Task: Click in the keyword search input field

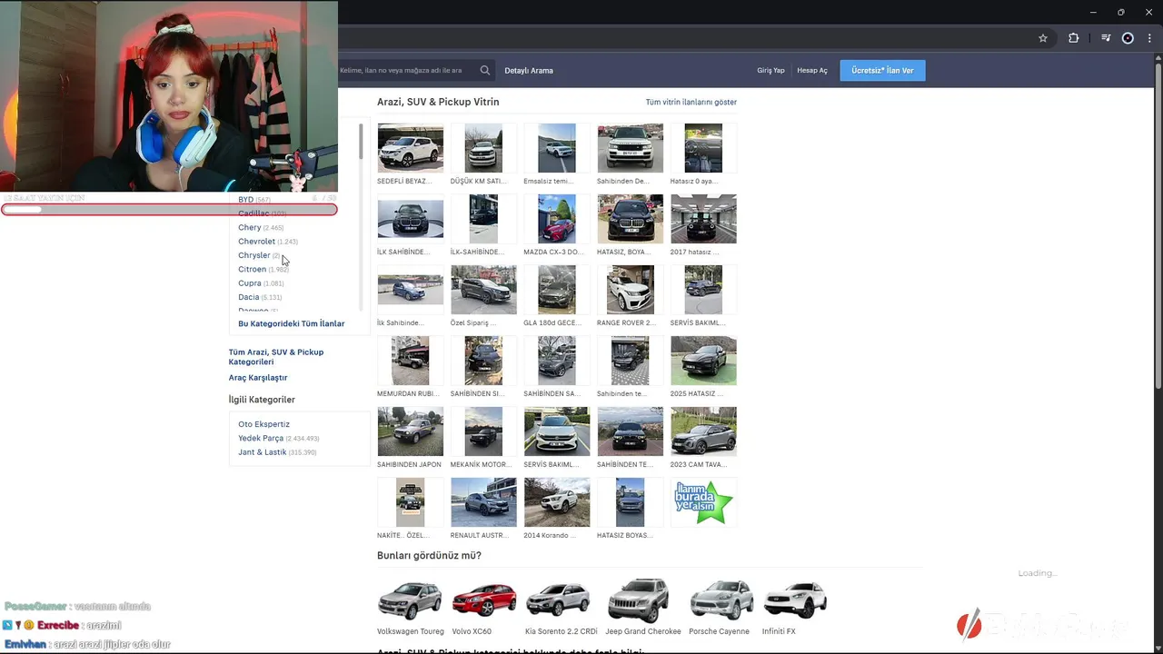Action: pyautogui.click(x=405, y=70)
